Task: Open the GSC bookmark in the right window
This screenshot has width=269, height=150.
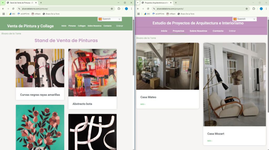Action: [x=147, y=14]
